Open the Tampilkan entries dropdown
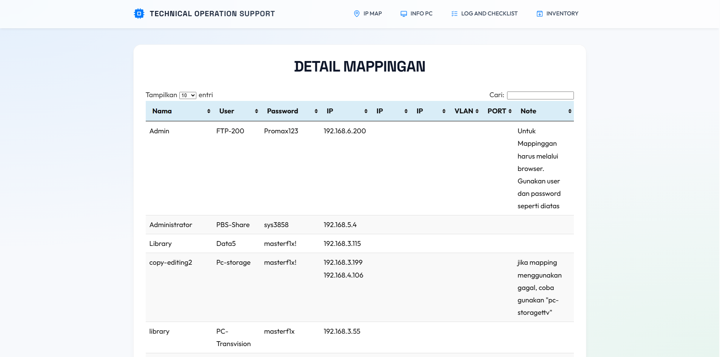The height and width of the screenshot is (357, 720). pos(187,95)
